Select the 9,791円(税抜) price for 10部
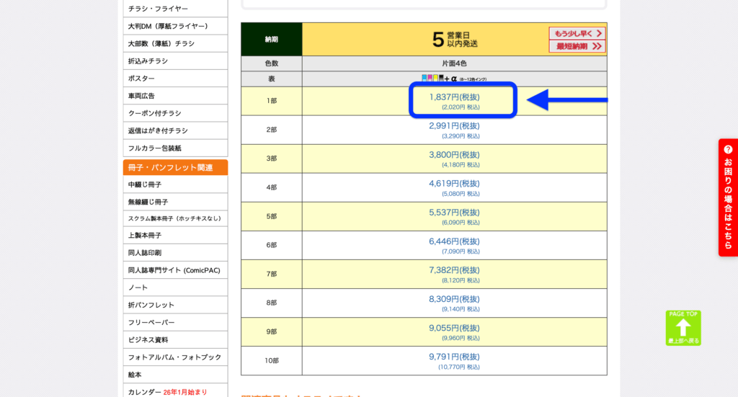Viewport: 738px width, 397px height. [454, 357]
